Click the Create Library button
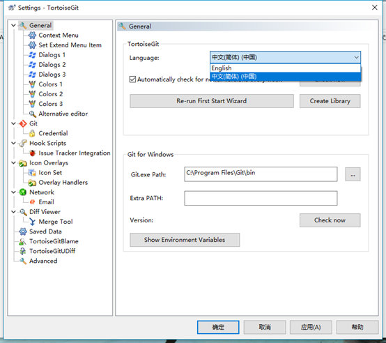Screen dimensions: 386x343 point(330,101)
